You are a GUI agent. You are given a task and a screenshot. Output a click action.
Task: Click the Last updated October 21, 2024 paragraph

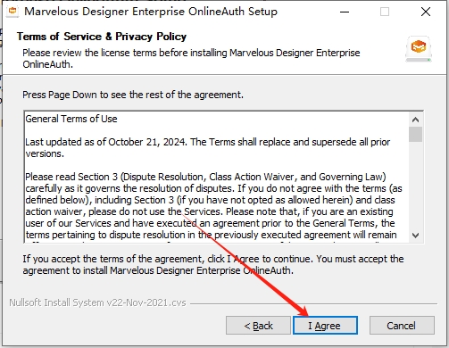(x=208, y=147)
